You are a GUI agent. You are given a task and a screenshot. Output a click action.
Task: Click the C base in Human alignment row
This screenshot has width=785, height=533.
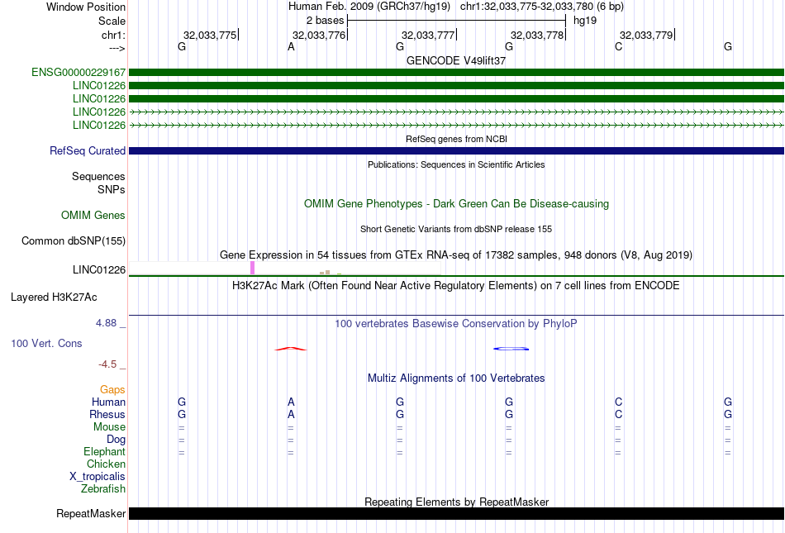click(618, 402)
